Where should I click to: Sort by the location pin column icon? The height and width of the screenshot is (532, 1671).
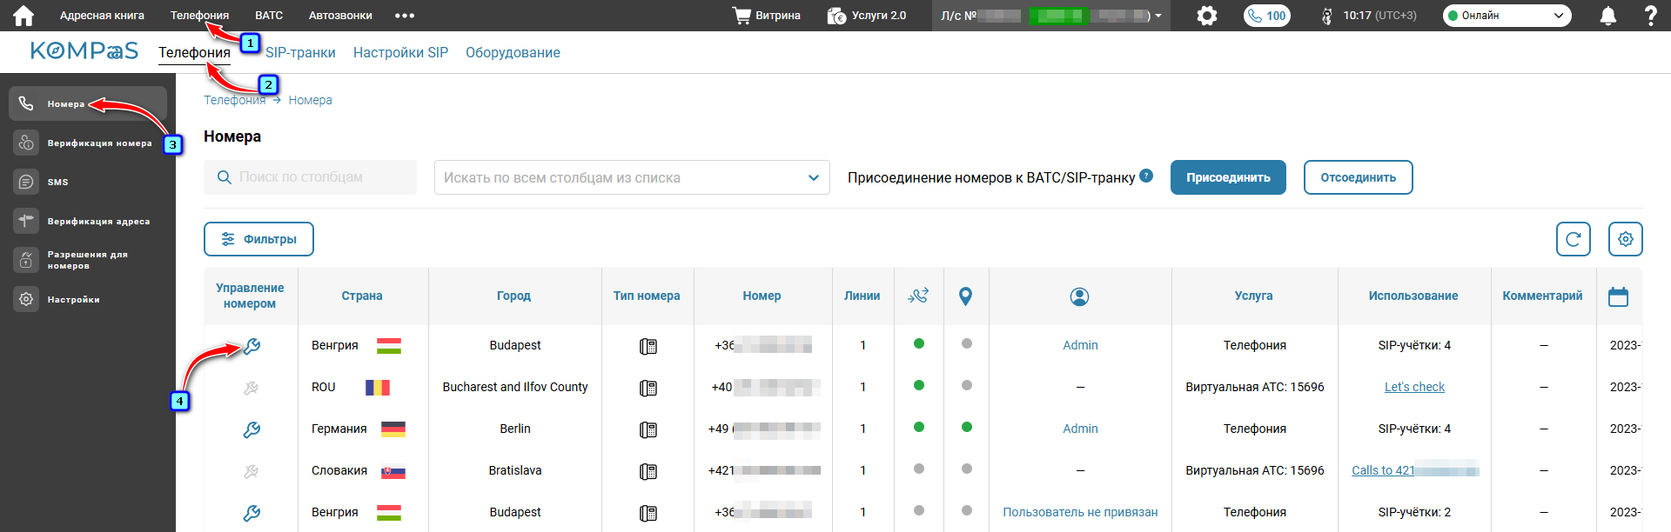[x=965, y=296]
